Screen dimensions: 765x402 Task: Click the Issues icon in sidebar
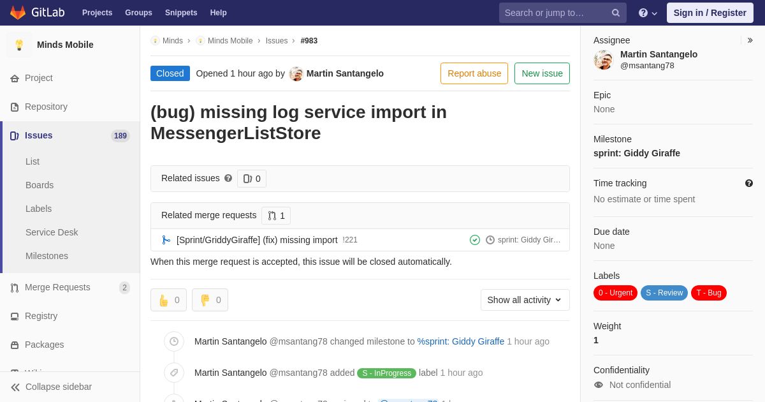pos(15,135)
